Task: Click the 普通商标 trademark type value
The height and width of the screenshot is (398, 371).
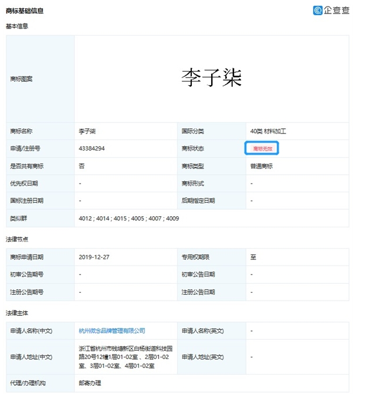Action: pos(261,166)
